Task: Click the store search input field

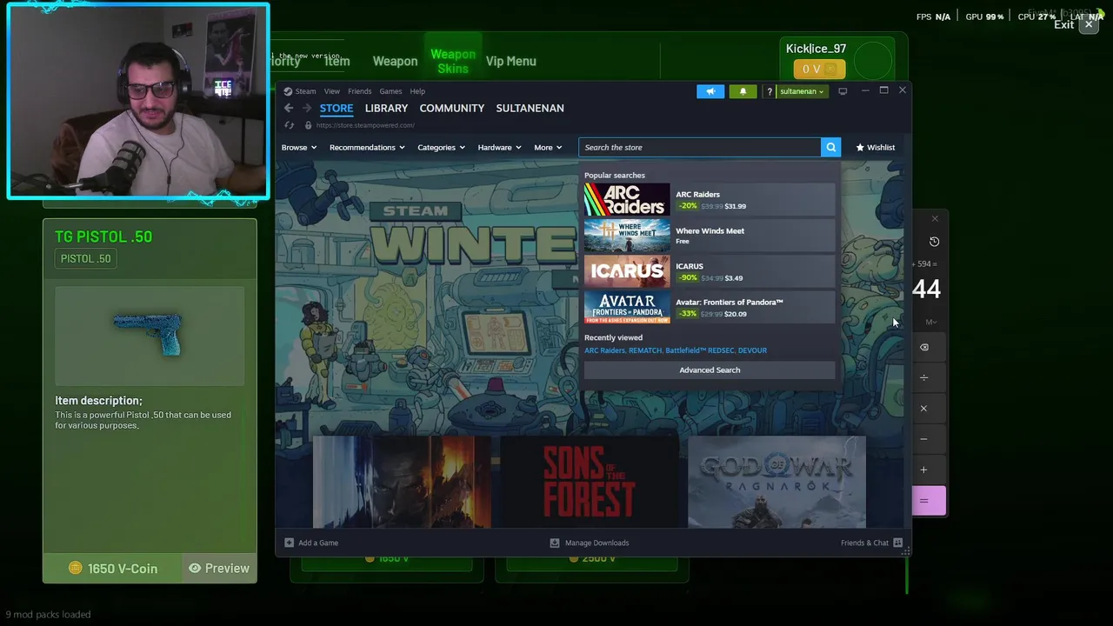Action: click(x=701, y=148)
